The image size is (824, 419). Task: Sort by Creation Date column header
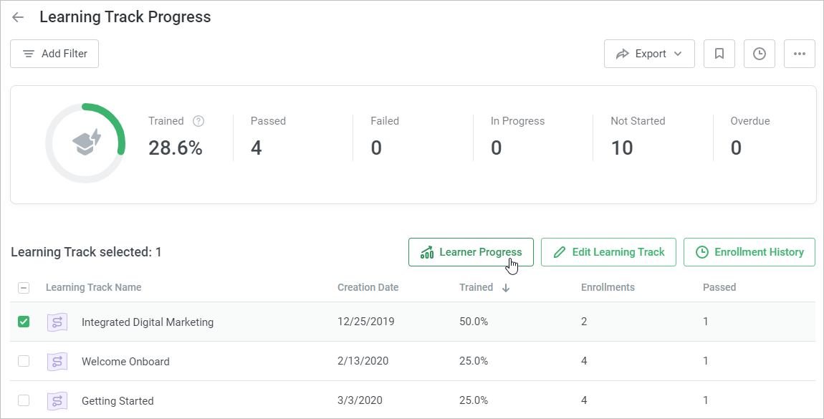point(368,287)
